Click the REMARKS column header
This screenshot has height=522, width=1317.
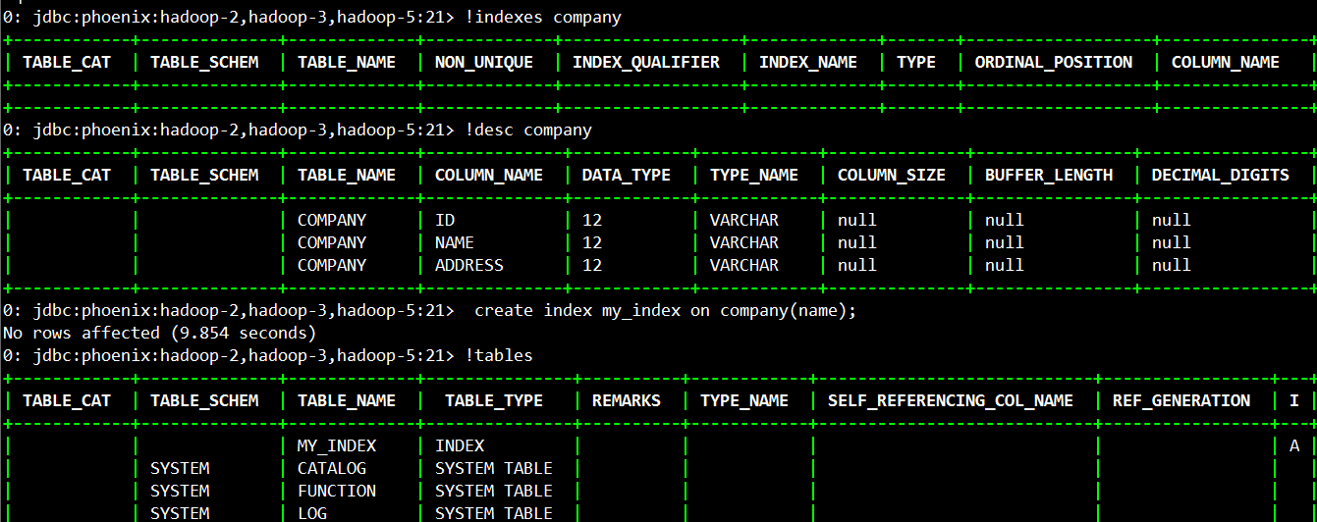tap(626, 400)
